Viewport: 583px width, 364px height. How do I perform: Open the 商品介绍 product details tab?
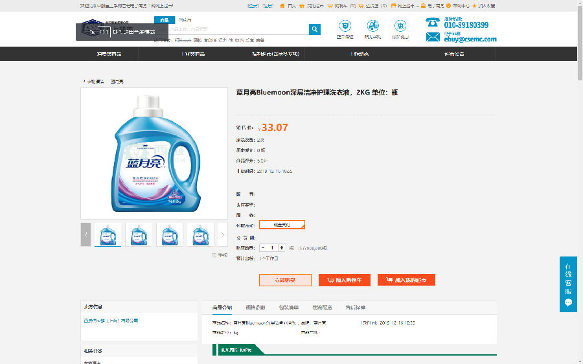click(222, 307)
